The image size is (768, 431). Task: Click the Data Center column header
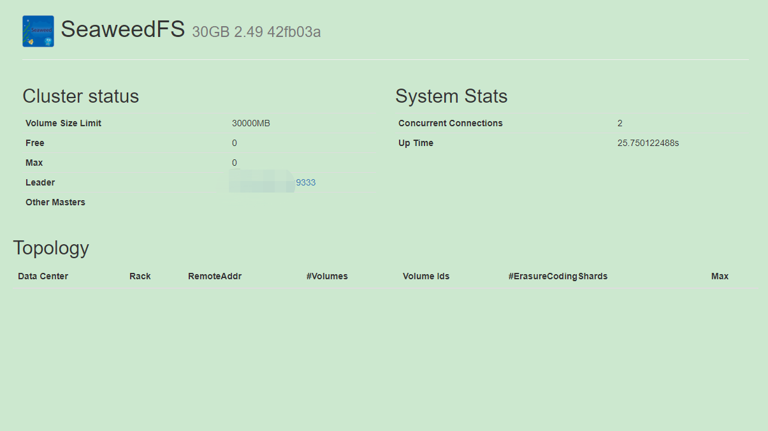(43, 276)
